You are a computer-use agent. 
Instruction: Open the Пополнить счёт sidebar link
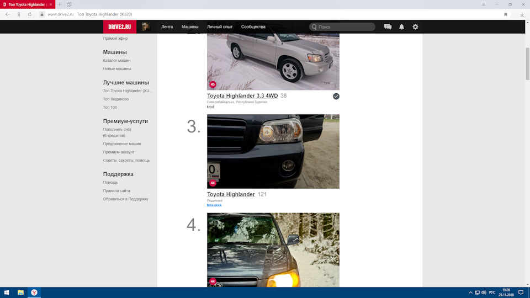coord(117,129)
